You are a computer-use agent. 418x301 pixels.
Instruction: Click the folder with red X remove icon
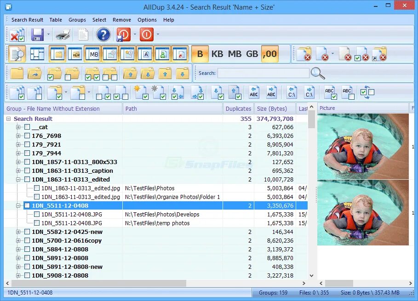click(x=303, y=54)
